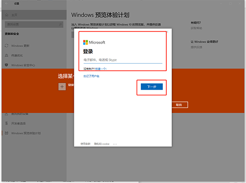
Task: Click the 传递优化 sidebar icon
Action: pyautogui.click(x=6, y=55)
